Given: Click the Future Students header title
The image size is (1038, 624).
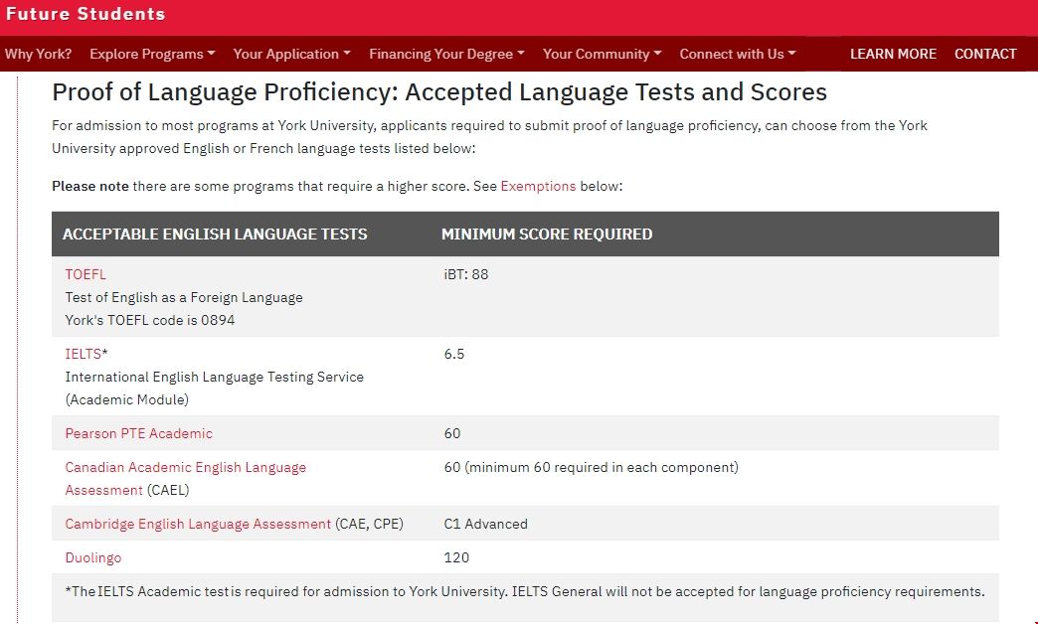Looking at the screenshot, I should tap(86, 14).
